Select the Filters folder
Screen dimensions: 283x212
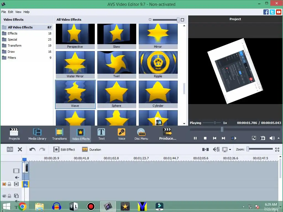click(27, 58)
